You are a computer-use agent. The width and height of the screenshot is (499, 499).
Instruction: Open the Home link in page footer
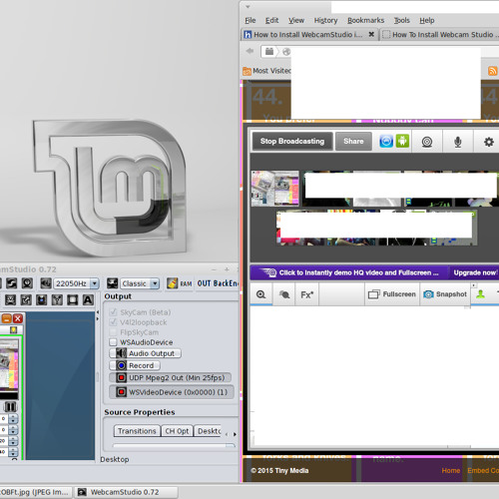tap(451, 471)
